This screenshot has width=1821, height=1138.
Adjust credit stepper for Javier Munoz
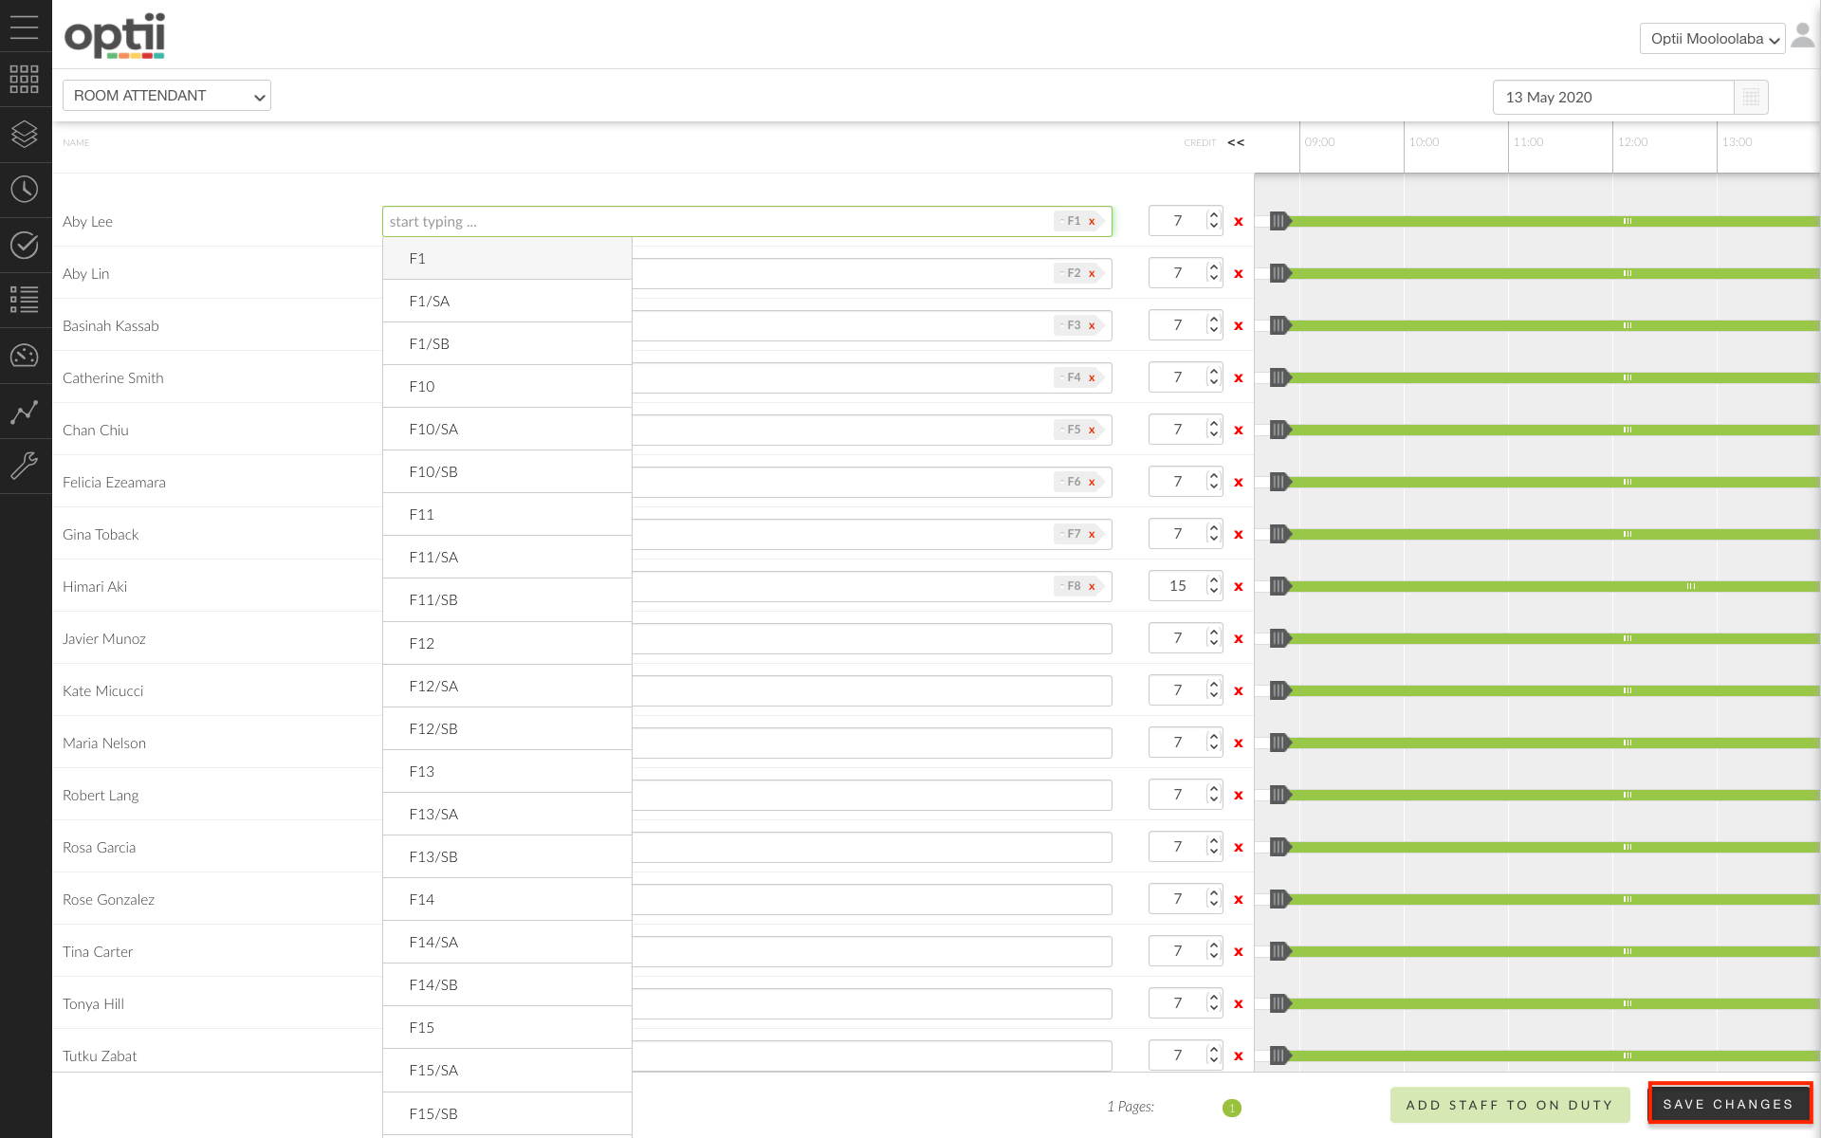pyautogui.click(x=1213, y=638)
